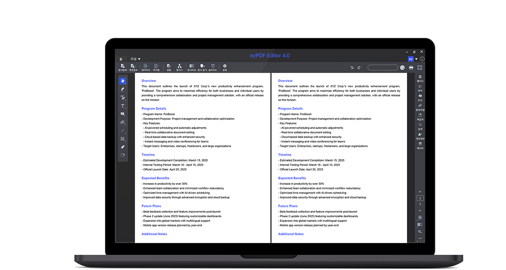Image resolution: width=506 pixels, height=270 pixels.
Task: Open document encryption (문서암호) tool
Action: [x=123, y=67]
